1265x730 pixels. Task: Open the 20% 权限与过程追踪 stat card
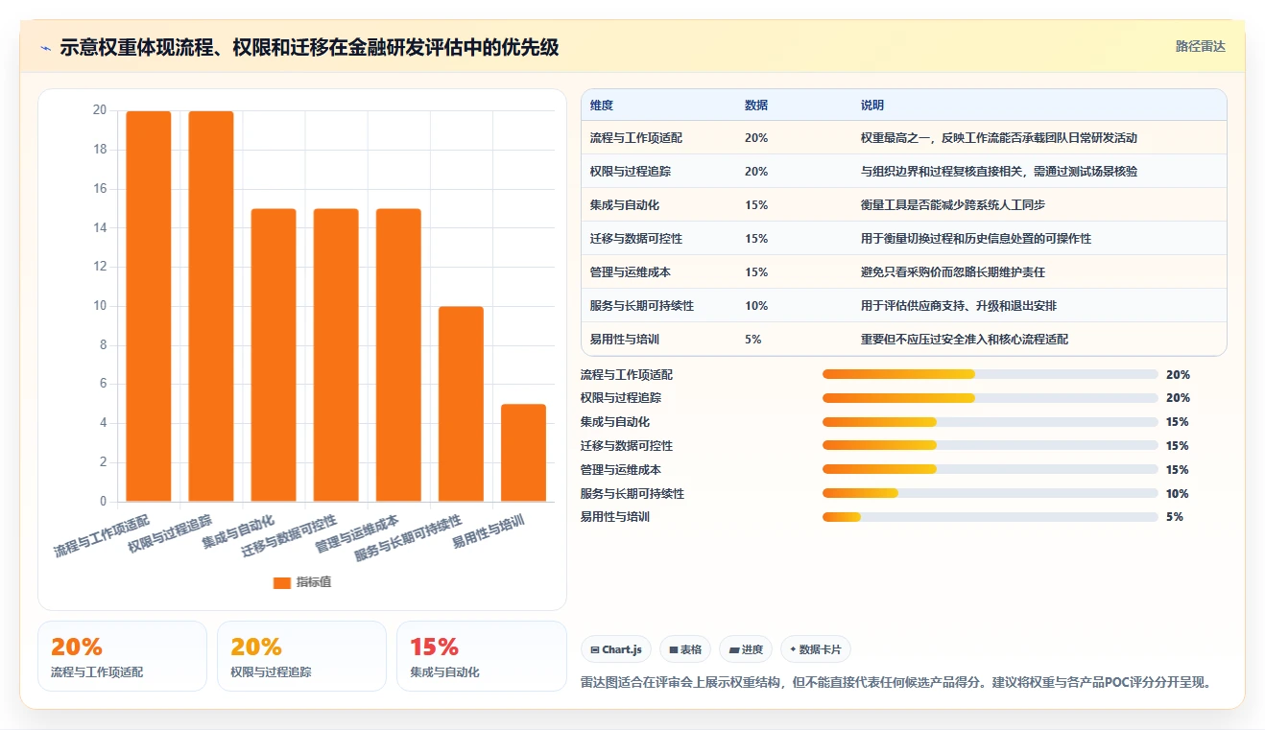click(301, 656)
